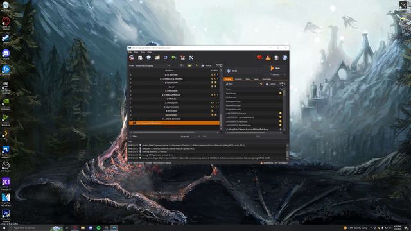Open the Tools menu

tap(143, 53)
